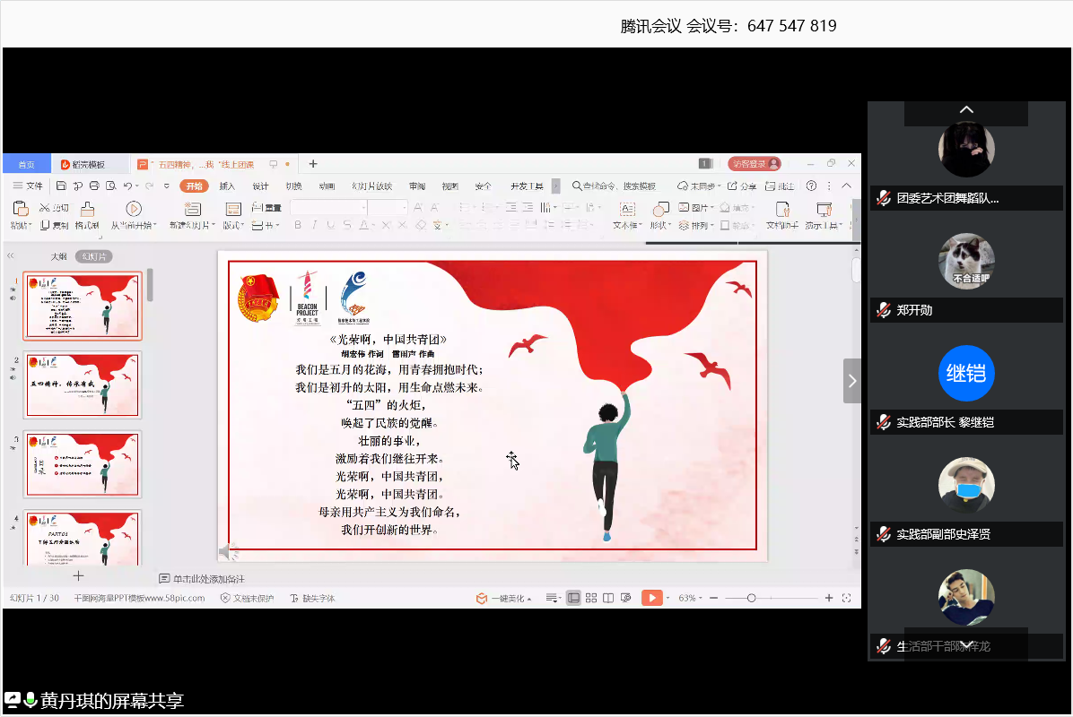Image resolution: width=1073 pixels, height=717 pixels.
Task: Switch to slide sorter view icon
Action: [591, 598]
